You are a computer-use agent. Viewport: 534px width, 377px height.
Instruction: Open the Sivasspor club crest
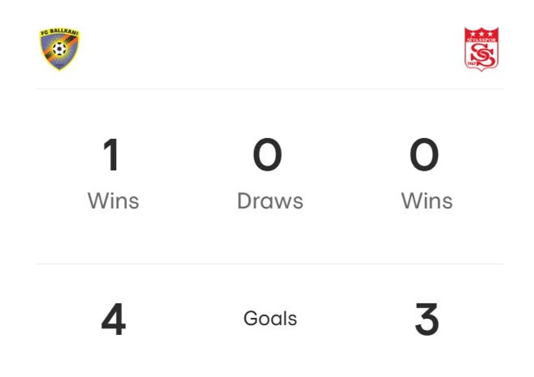pyautogui.click(x=481, y=48)
